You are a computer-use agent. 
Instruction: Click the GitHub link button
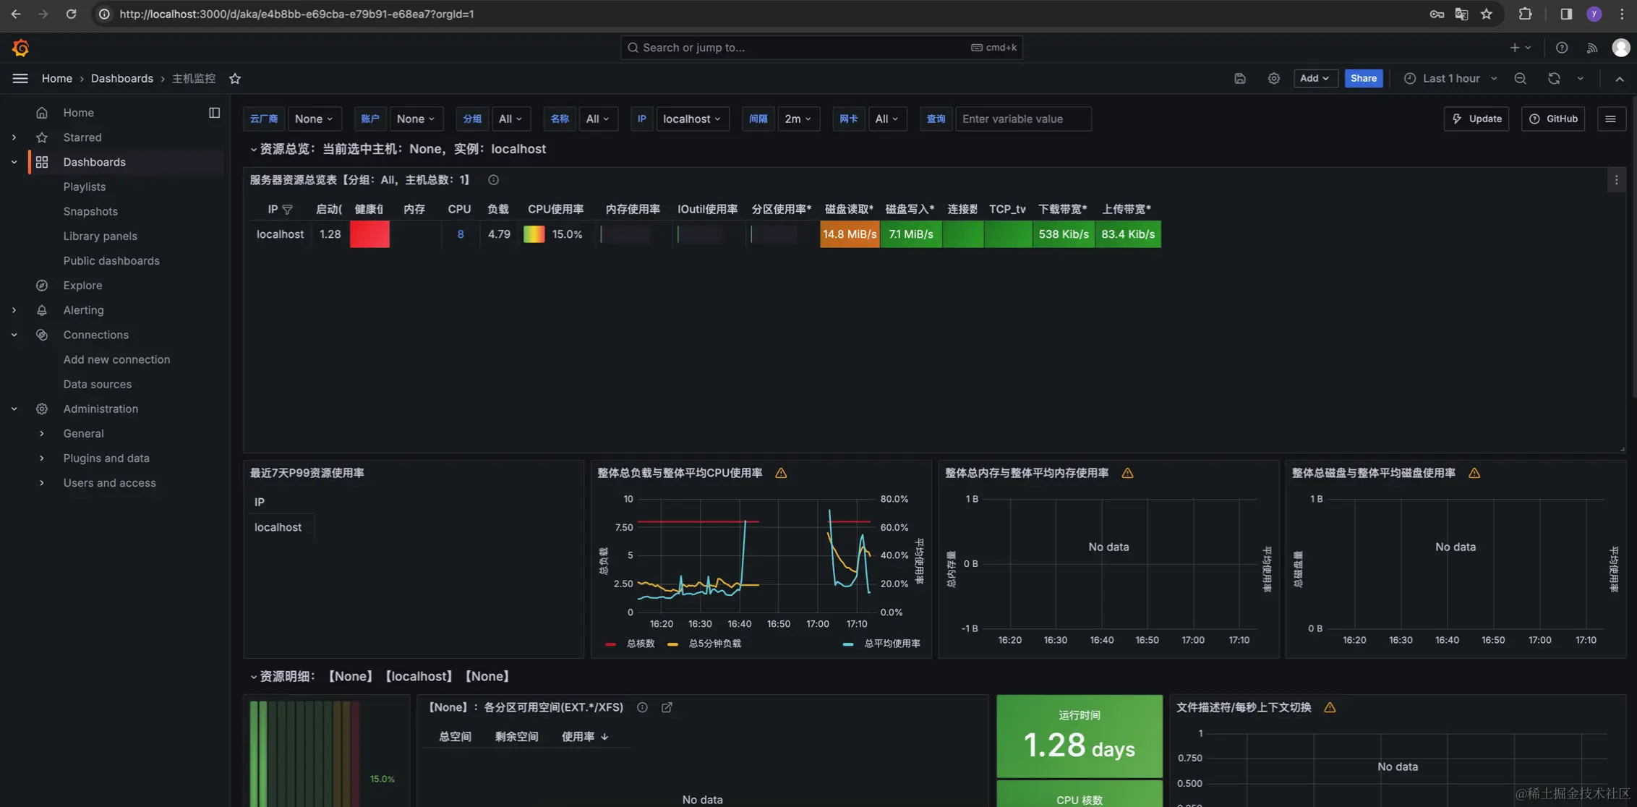point(1552,119)
